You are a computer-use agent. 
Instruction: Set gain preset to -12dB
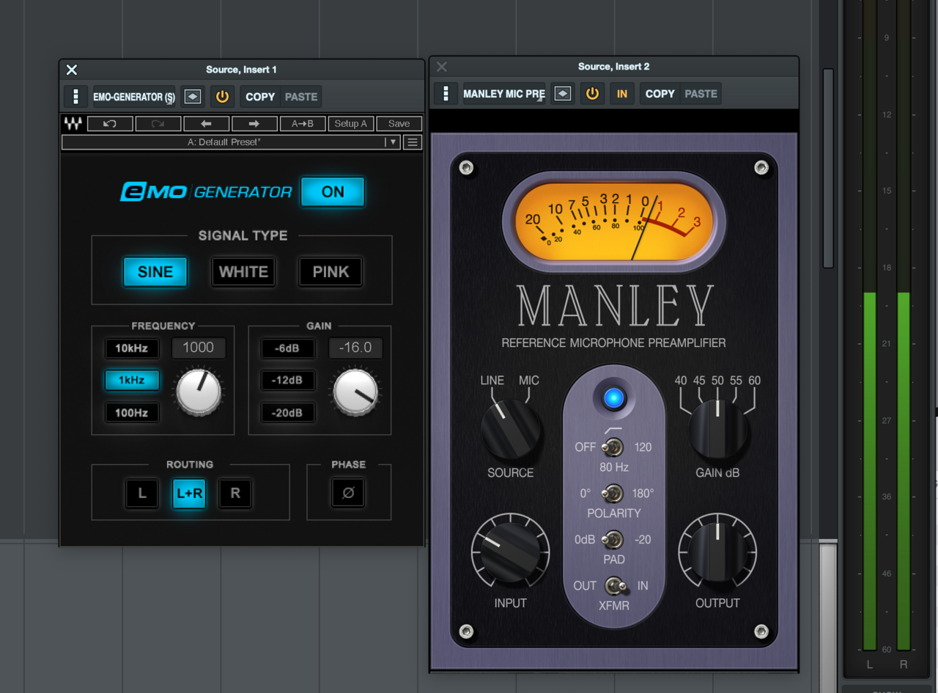[287, 381]
